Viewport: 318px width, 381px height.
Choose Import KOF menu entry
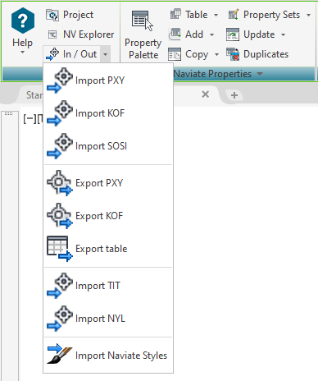click(108, 113)
